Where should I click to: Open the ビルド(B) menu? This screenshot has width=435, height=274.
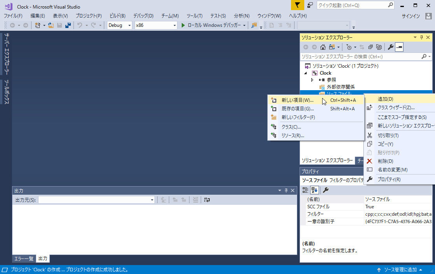click(118, 16)
